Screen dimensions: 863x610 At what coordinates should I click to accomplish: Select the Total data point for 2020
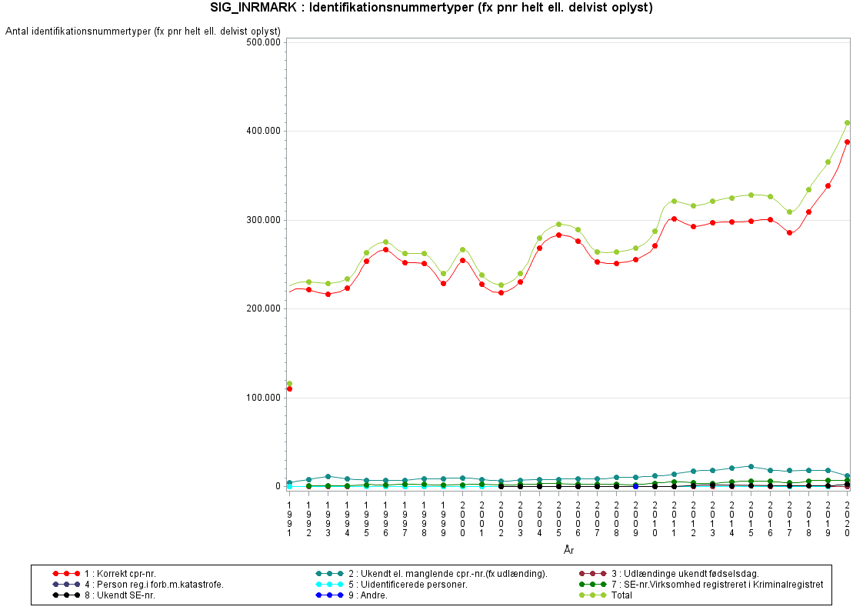(847, 123)
